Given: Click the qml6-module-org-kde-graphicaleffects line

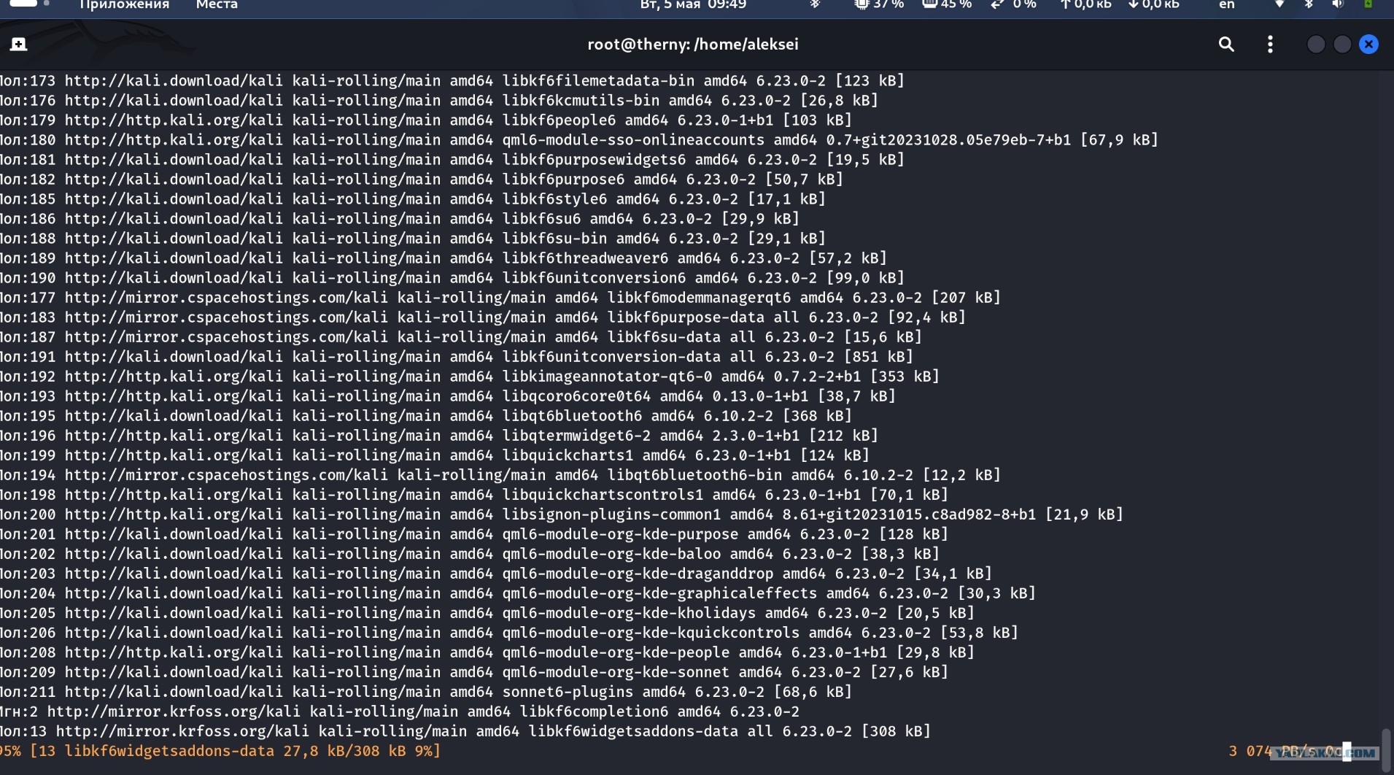Looking at the screenshot, I should [518, 593].
